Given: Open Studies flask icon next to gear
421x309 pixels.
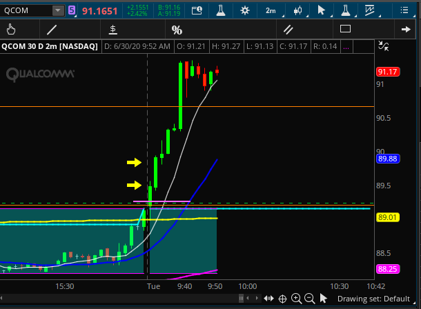Looking at the screenshot, I should 221,11.
